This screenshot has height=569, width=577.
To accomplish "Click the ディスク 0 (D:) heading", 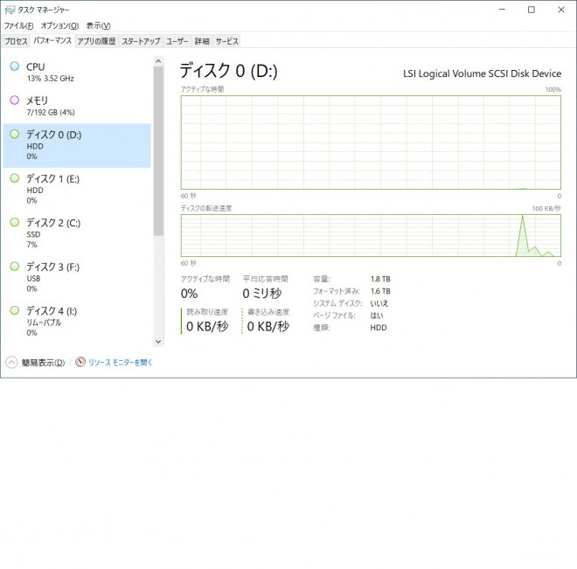I will (228, 70).
